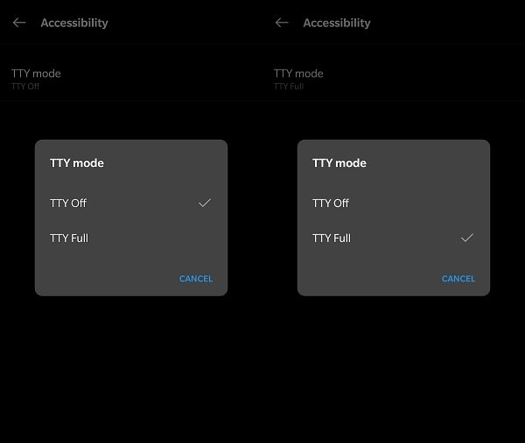
Task: Tap the back arrow on the left screen
Action: (x=19, y=23)
